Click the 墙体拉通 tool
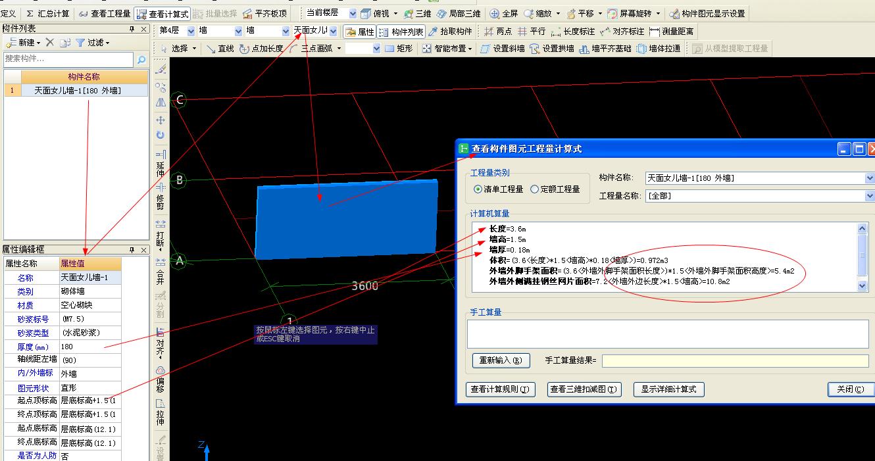875x461 pixels. click(x=659, y=49)
